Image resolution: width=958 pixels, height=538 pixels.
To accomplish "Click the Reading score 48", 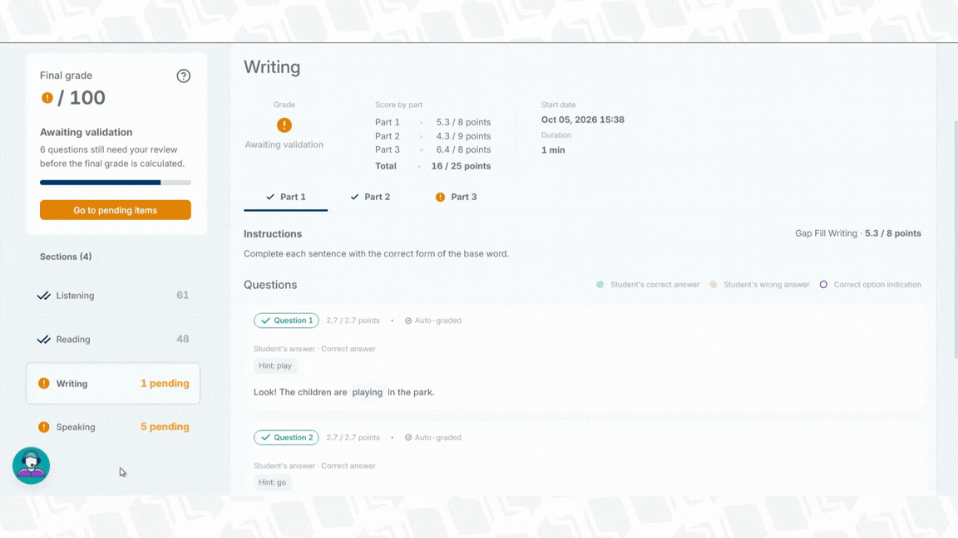I will point(183,339).
